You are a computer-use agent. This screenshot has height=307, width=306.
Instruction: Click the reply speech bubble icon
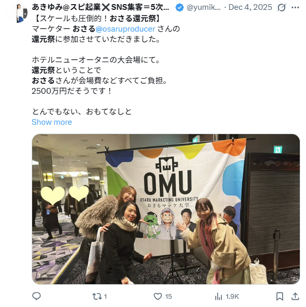pos(36,296)
